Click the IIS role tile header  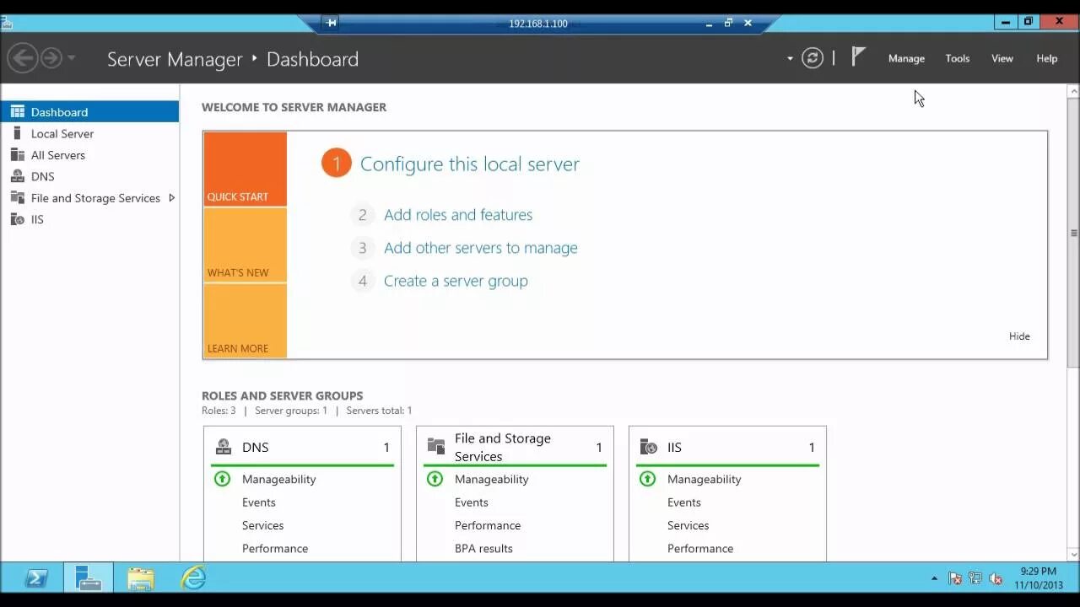(x=727, y=447)
